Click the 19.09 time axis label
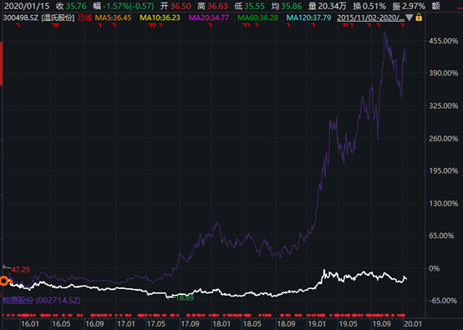This screenshot has height=330, width=463. pyautogui.click(x=381, y=324)
